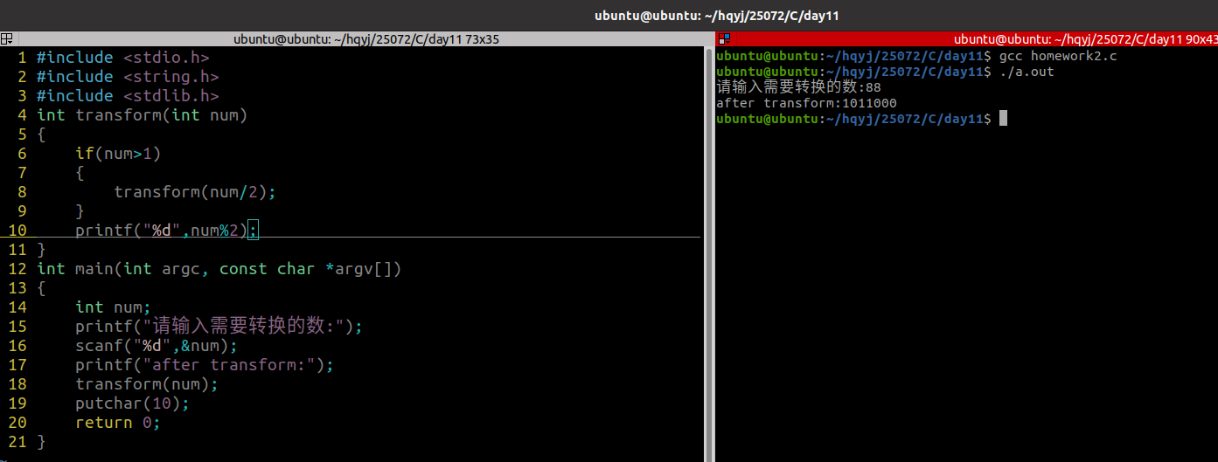The height and width of the screenshot is (462, 1218).
Task: Click the 'transform(num);' call on line 18
Action: (x=147, y=384)
